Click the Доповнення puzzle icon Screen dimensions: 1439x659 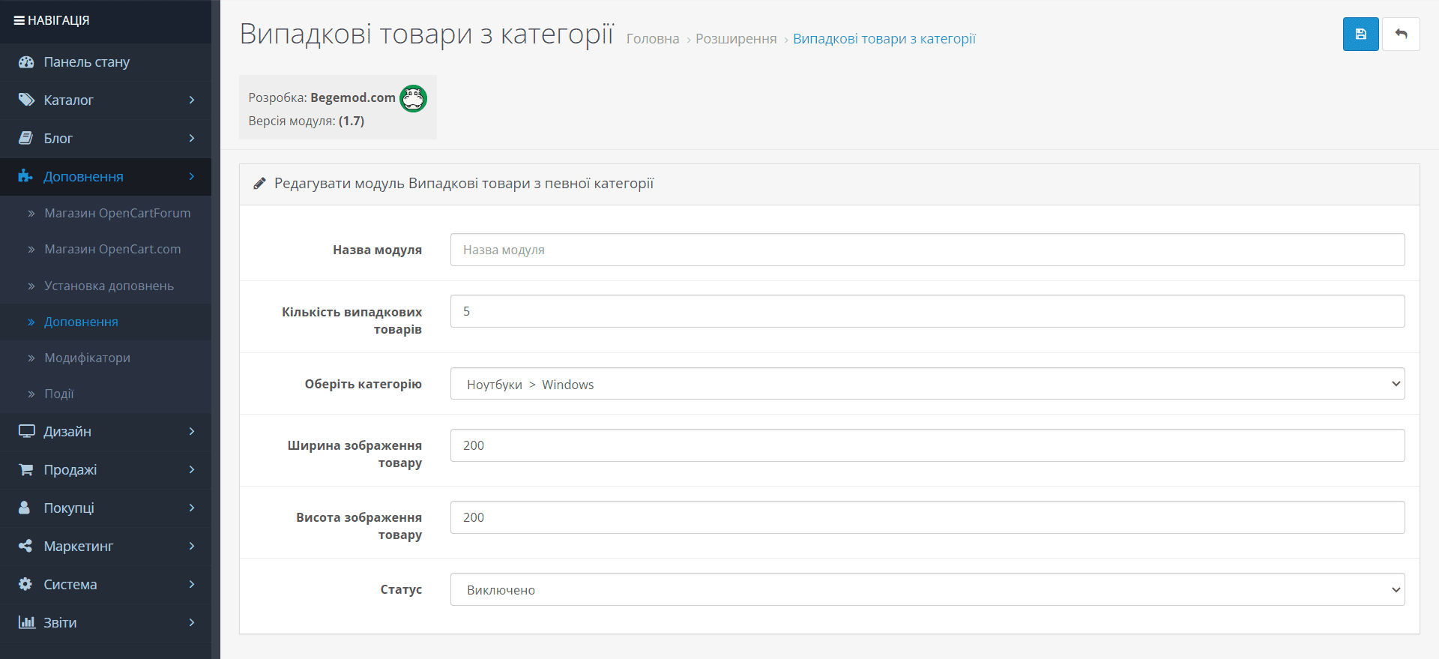click(25, 176)
